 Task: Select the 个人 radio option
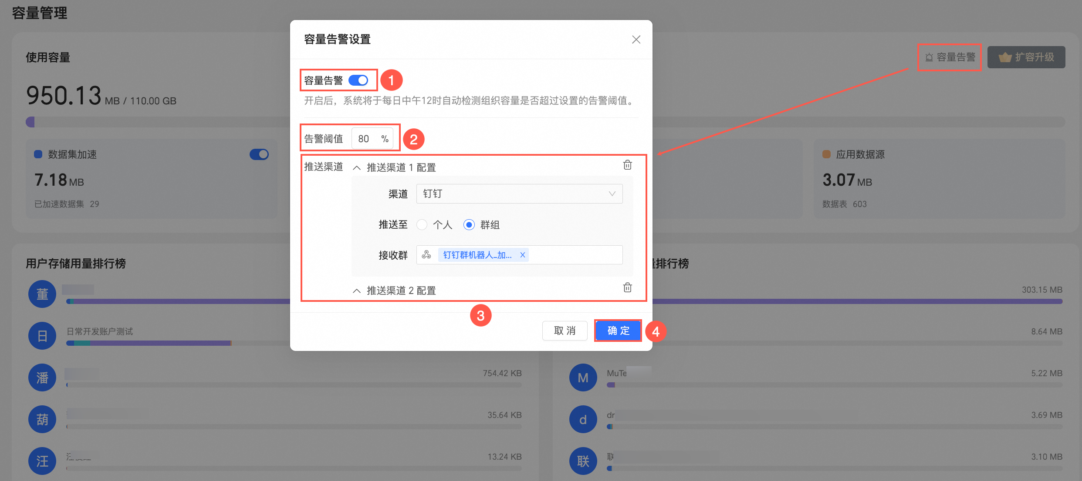422,225
